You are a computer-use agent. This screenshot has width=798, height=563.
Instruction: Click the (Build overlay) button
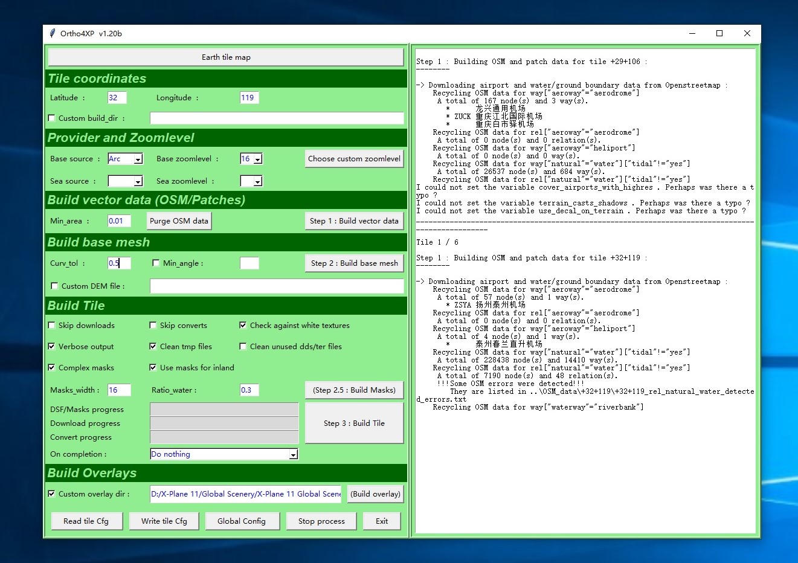coord(376,494)
